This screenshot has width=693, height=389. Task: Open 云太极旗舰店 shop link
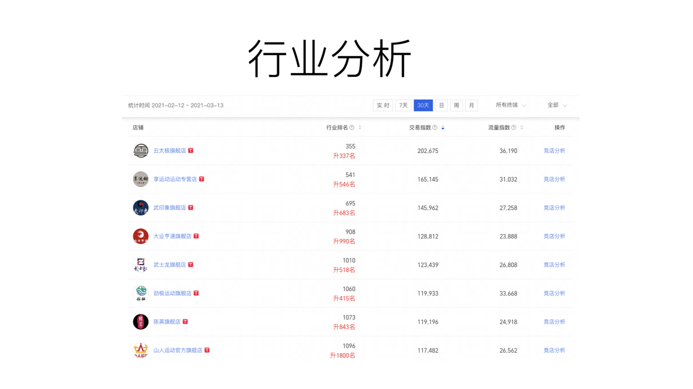[x=169, y=150]
